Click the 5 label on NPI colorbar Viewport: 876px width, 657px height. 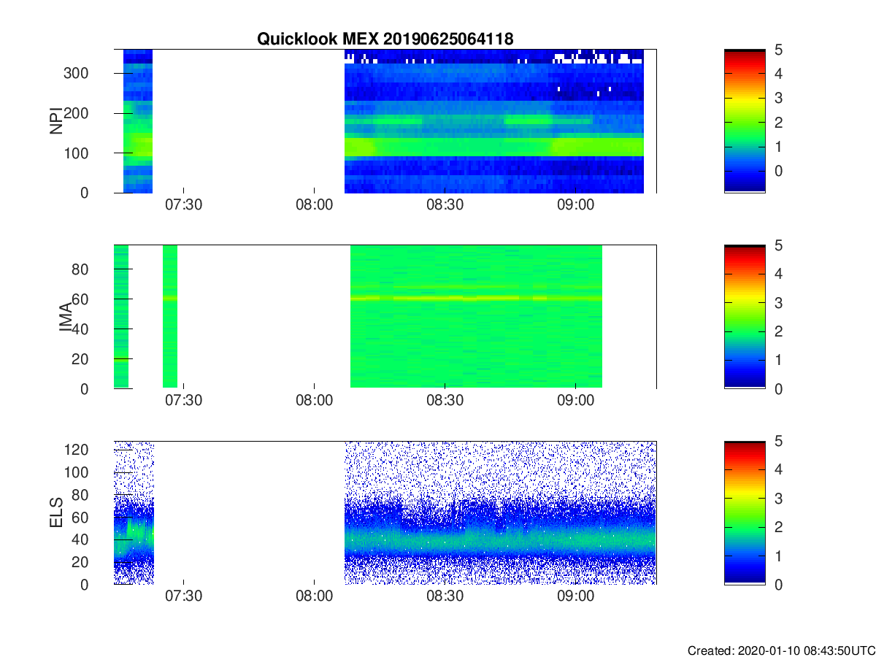[x=777, y=50]
